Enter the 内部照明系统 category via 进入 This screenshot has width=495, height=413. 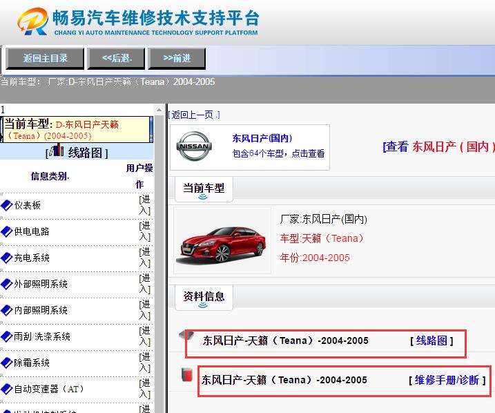[145, 310]
